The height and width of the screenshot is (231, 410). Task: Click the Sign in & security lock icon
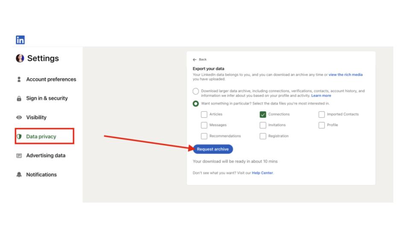click(19, 98)
